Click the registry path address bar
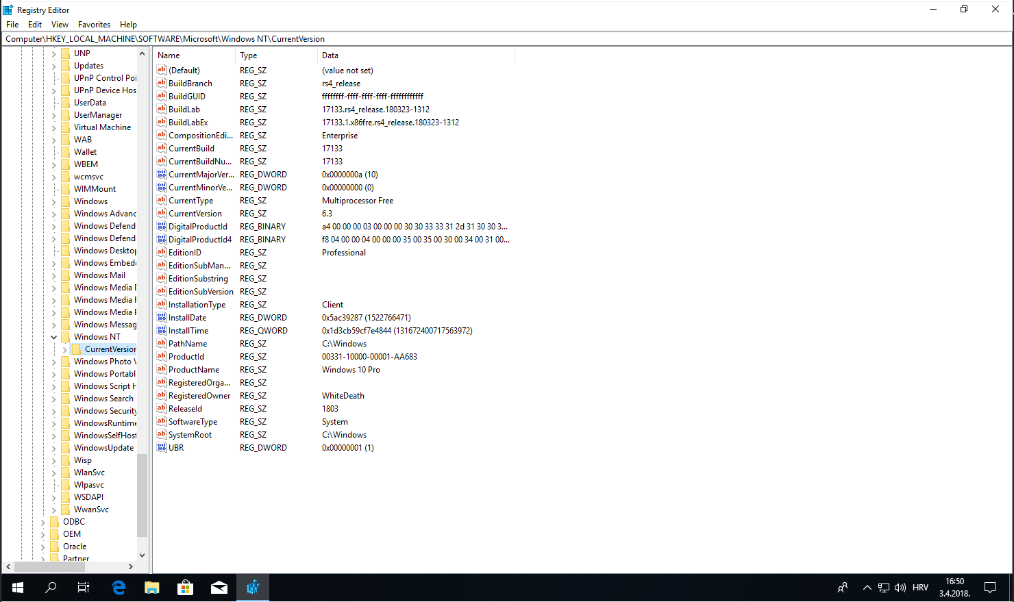1014x602 pixels. click(x=507, y=39)
